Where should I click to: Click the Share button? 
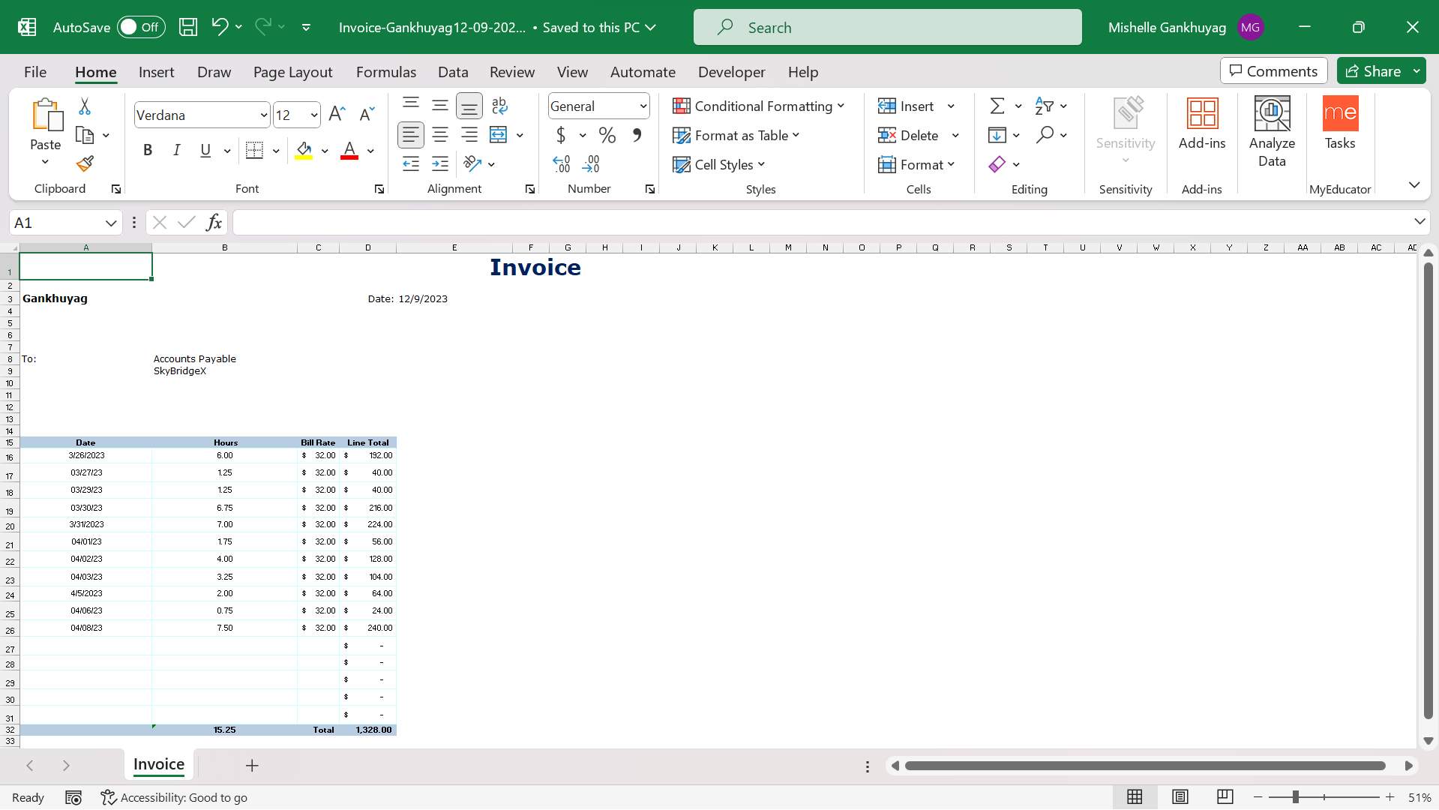click(1373, 71)
